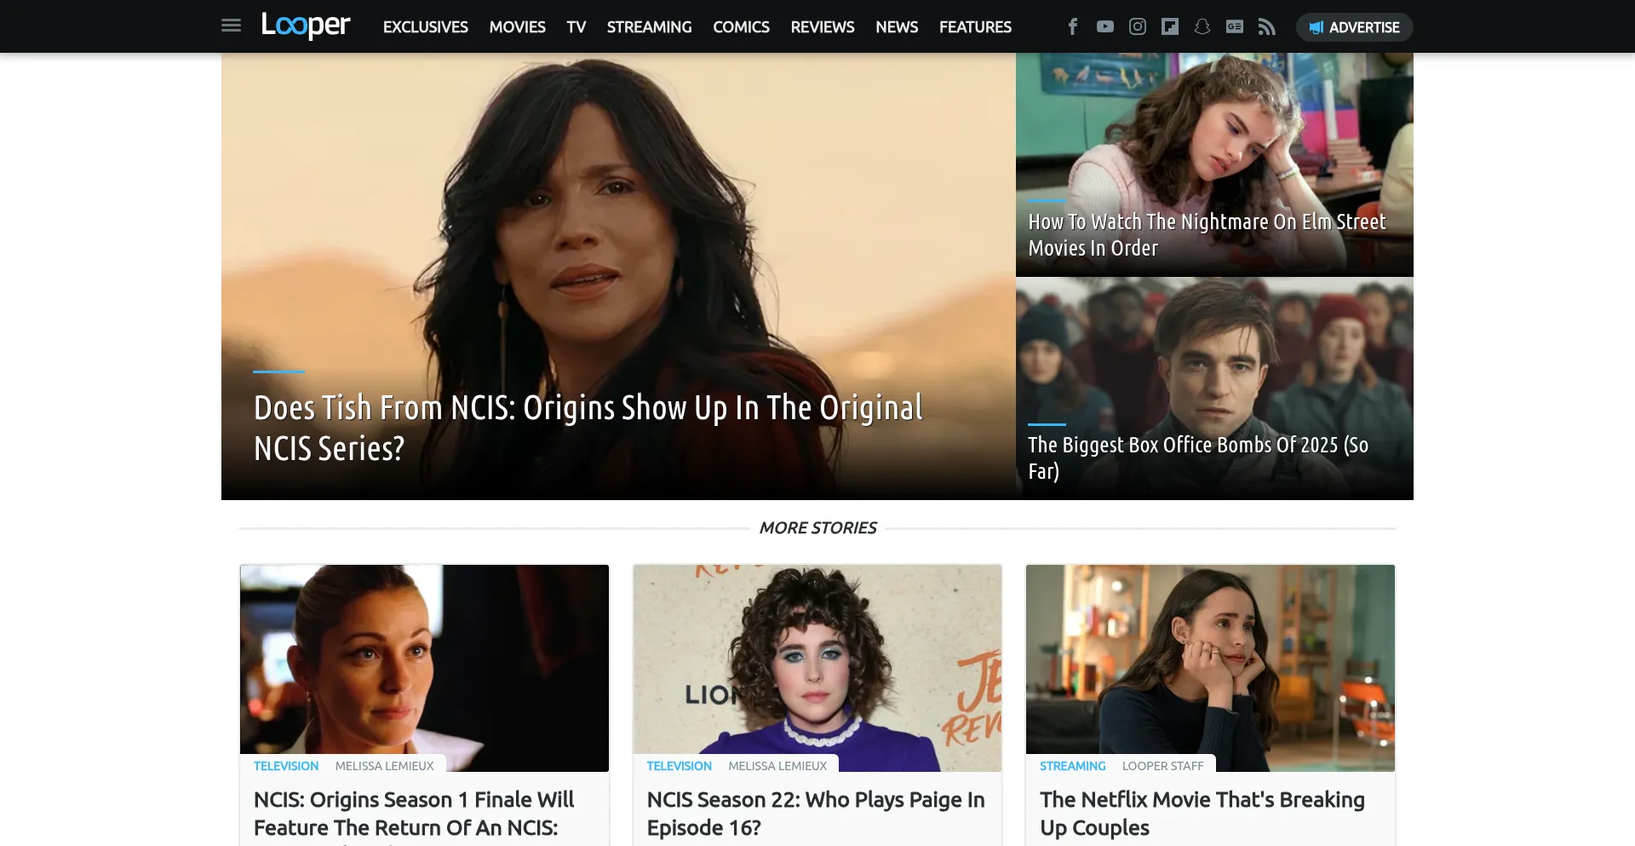Click the Looper Staff author name
This screenshot has height=846, width=1635.
1162,766
